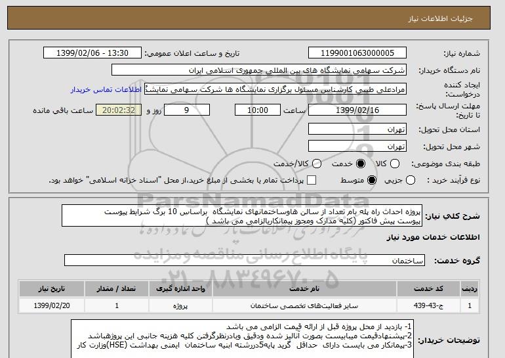Click unit cell پروژه
This screenshot has width=505, height=358.
(x=180, y=305)
